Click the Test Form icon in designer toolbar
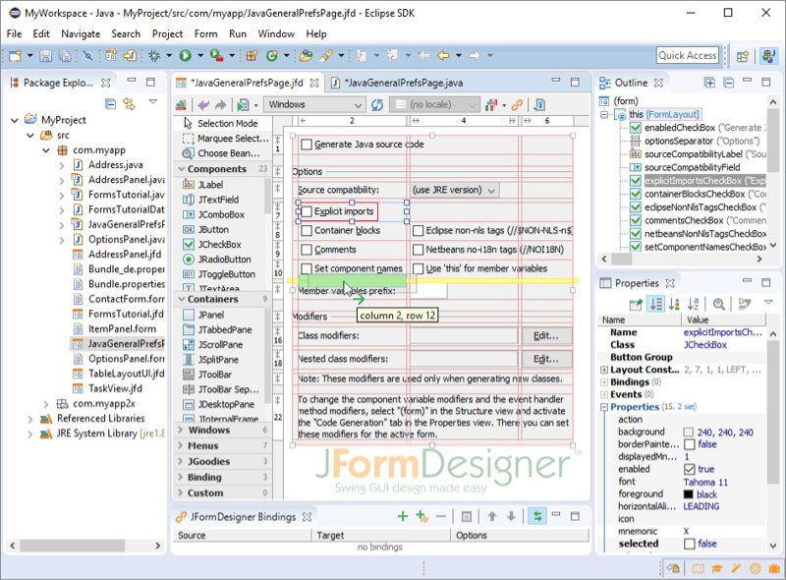 click(x=243, y=105)
